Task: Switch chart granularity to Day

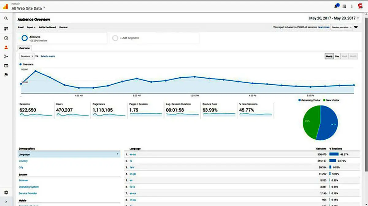Action: tap(337, 56)
